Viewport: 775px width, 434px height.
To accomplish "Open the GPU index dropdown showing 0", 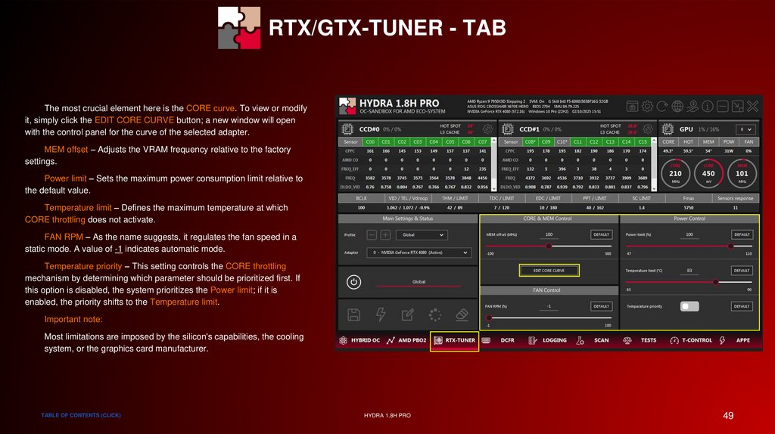I will pyautogui.click(x=745, y=129).
